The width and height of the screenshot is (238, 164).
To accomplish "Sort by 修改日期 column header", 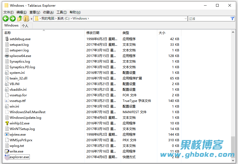I will click(x=102, y=33).
